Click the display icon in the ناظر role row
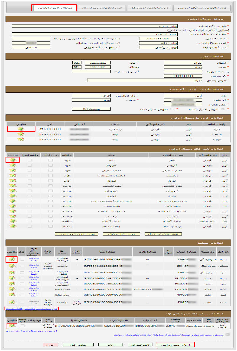Screen dimensions: 237x351 click(13, 160)
